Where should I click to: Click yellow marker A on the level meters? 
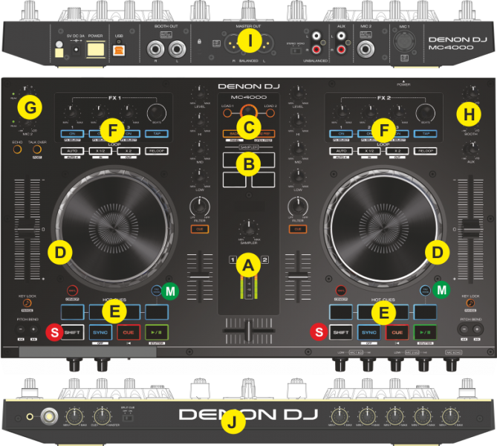click(249, 262)
